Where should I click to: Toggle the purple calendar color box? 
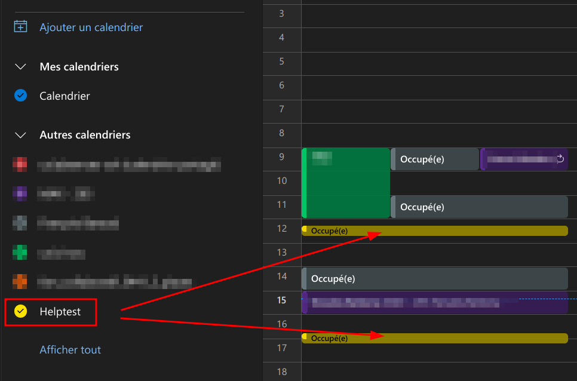coord(20,193)
